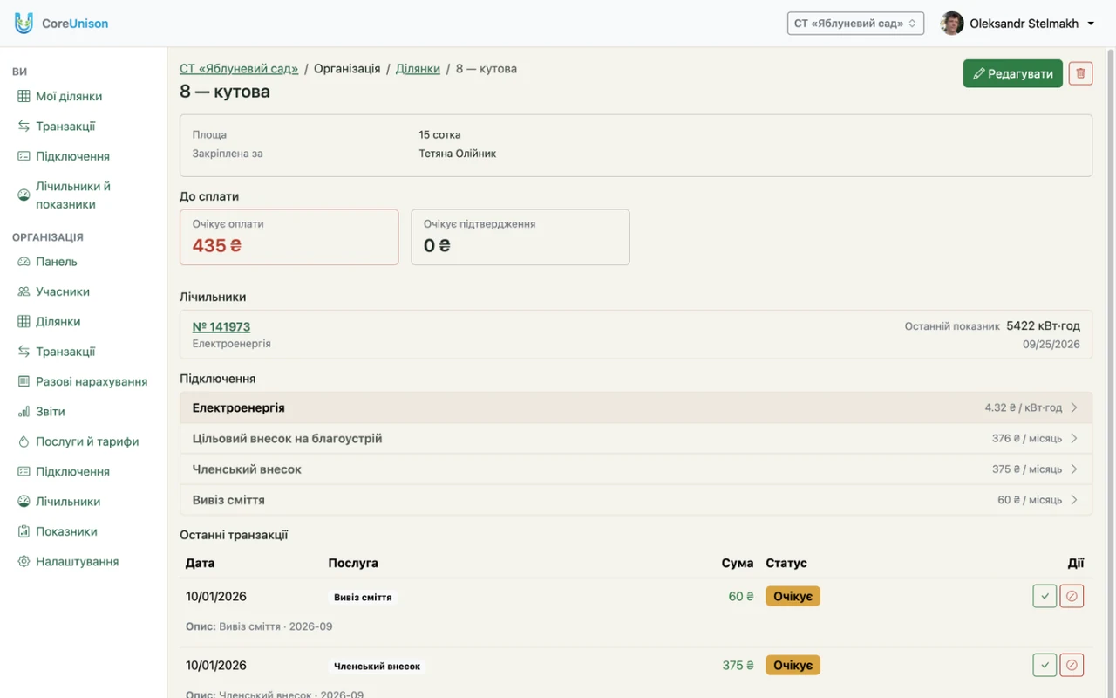Click the Учасники people icon

point(24,291)
